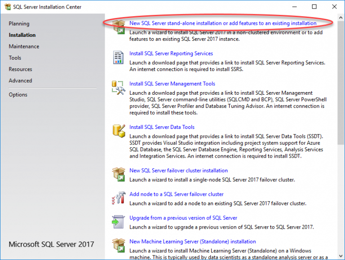The image size is (345, 260).
Task: Click the Reporting Services chart icon
Action: point(119,57)
